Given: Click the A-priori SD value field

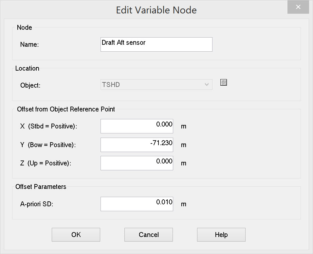Looking at the screenshot, I should pos(137,204).
